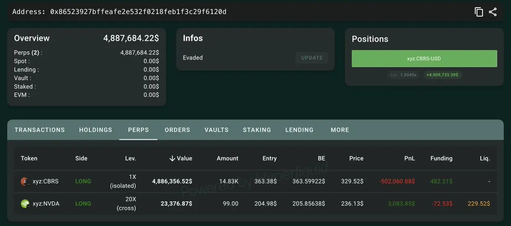
Task: Click the NVDA funding -72.53$
Action: (441, 204)
